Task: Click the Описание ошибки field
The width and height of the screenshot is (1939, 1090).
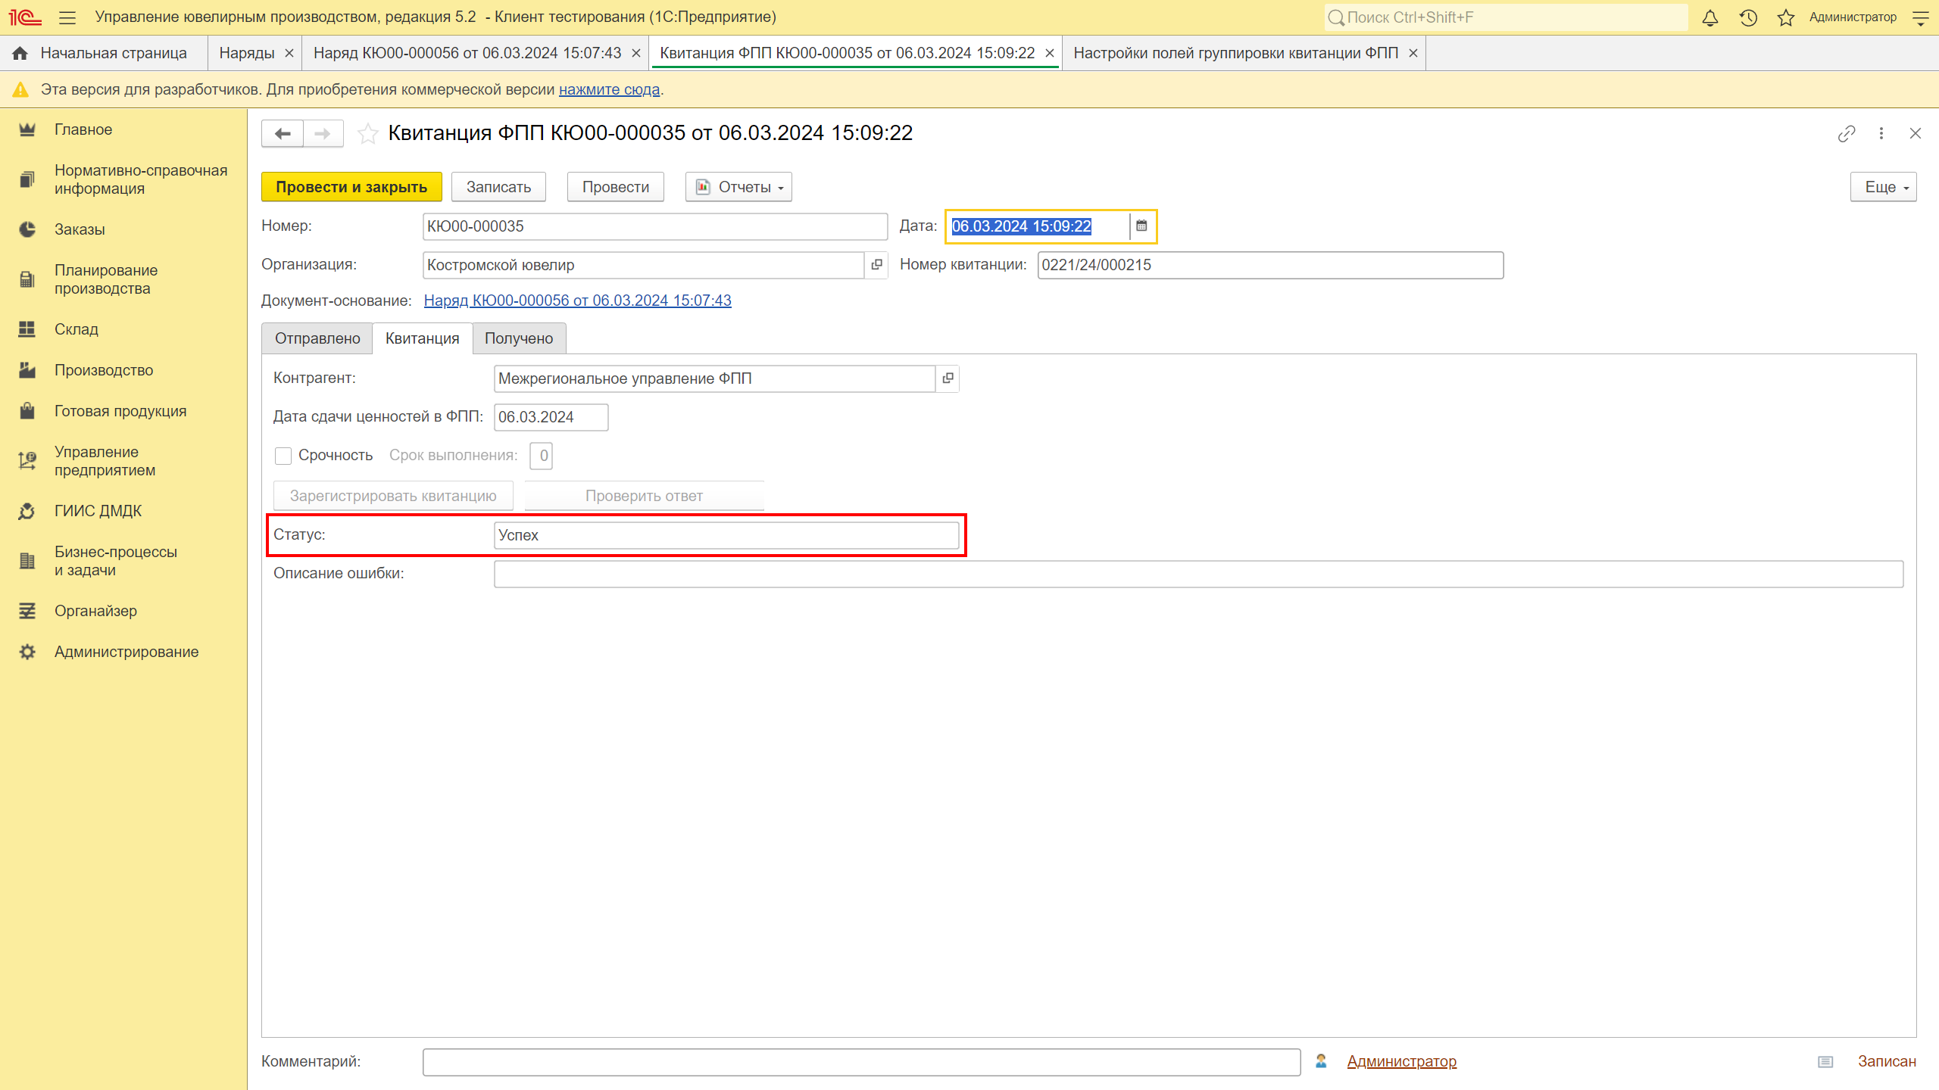Action: (x=1198, y=574)
